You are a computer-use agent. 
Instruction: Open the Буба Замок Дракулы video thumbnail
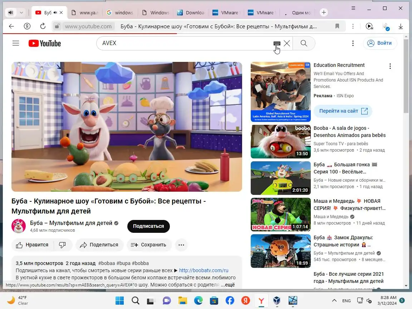click(x=281, y=251)
